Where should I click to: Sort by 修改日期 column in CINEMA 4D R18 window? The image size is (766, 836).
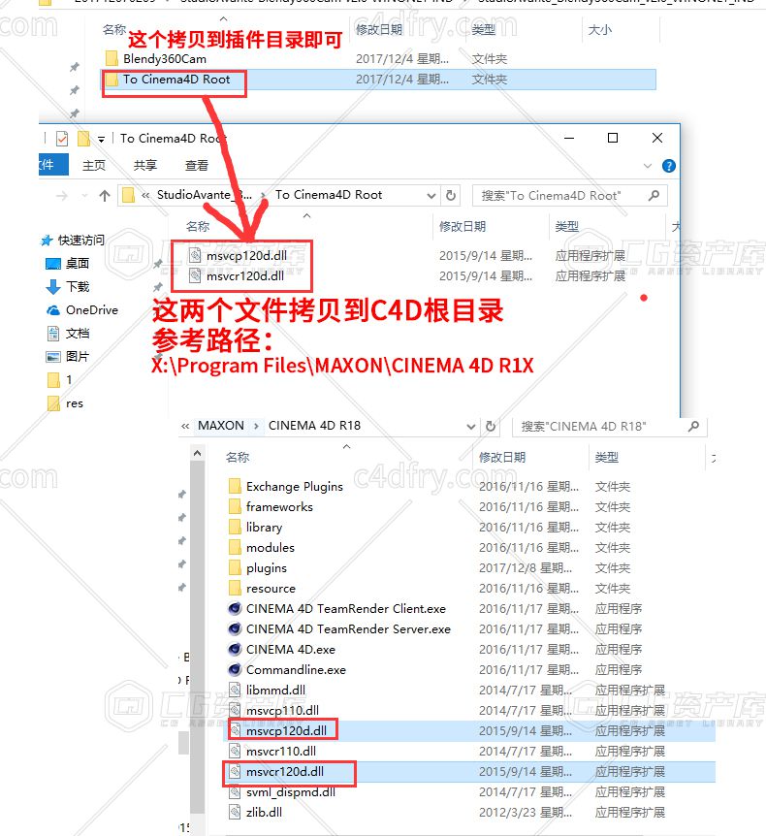click(502, 457)
